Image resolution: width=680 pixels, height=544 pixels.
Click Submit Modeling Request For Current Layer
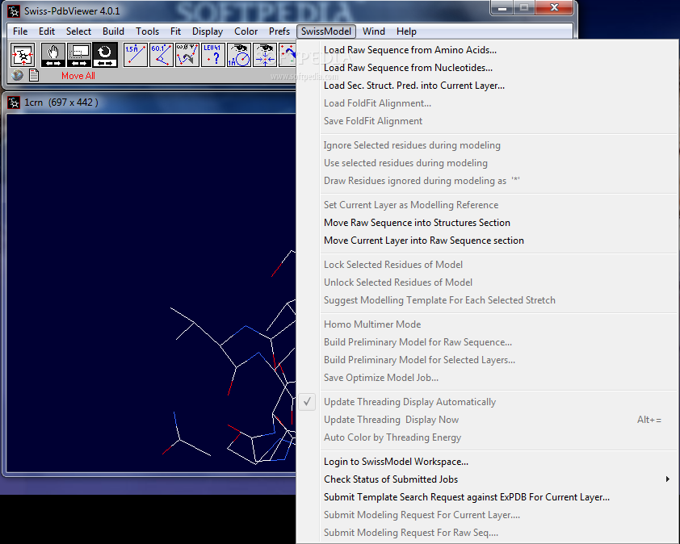click(487, 516)
